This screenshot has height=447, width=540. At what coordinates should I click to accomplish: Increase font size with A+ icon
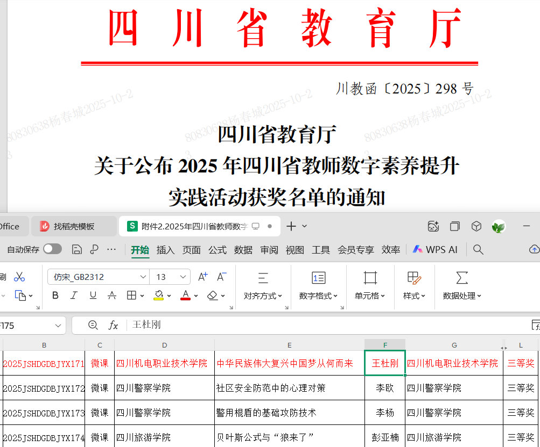(202, 277)
